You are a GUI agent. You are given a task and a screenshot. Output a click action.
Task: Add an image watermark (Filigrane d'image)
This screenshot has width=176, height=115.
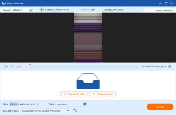click(x=102, y=94)
